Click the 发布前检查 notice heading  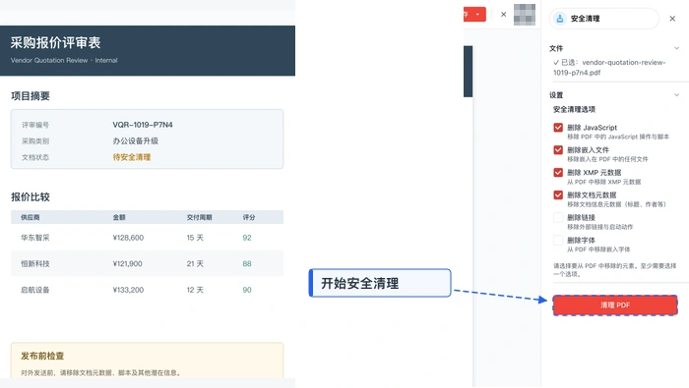pos(42,356)
